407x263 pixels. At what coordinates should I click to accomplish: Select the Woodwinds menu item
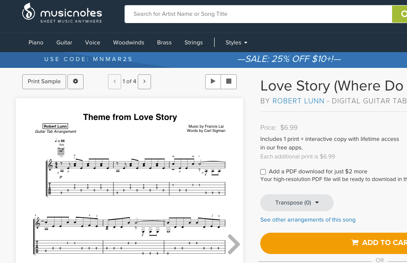128,43
